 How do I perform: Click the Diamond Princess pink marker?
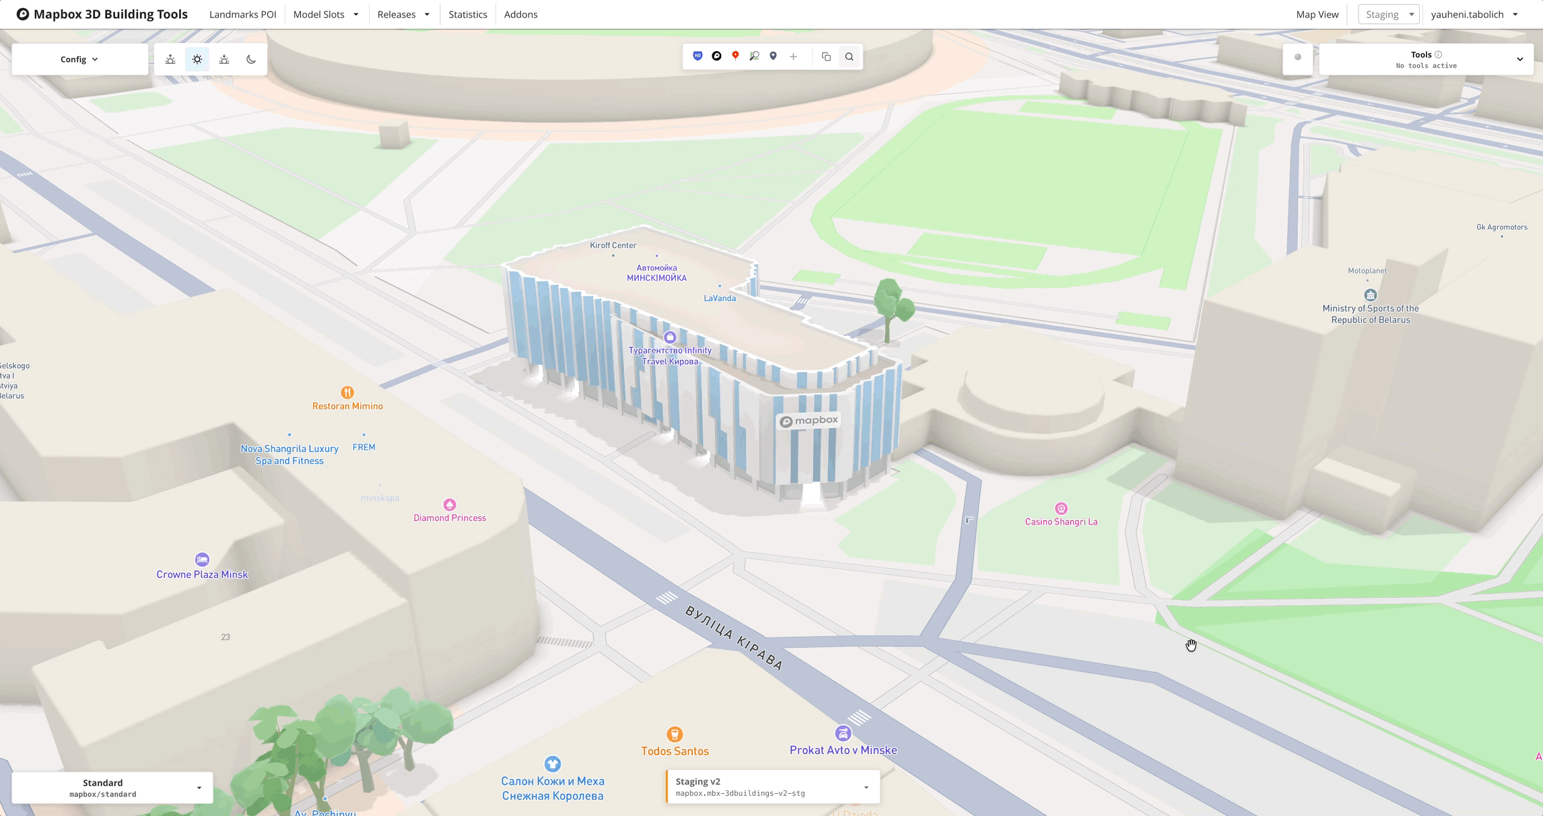click(x=450, y=504)
